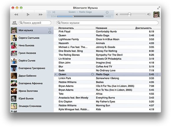Sort by the Длительность column header

(x=143, y=28)
